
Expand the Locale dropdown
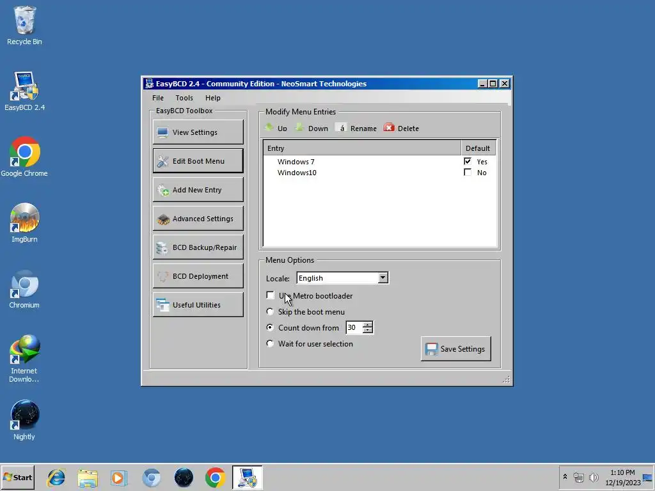pyautogui.click(x=383, y=278)
